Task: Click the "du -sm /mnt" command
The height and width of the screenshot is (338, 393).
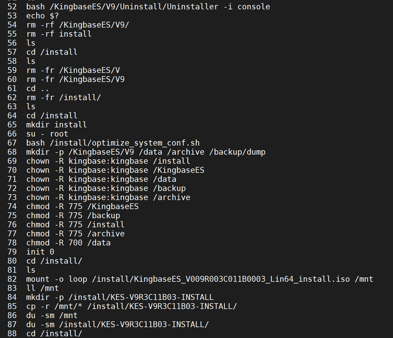Action: tap(52, 315)
